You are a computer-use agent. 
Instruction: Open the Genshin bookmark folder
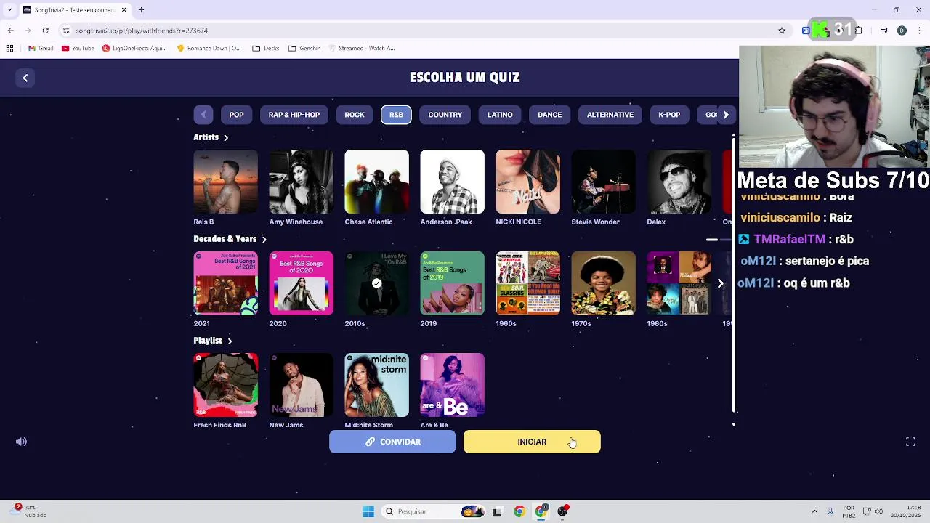coord(304,49)
